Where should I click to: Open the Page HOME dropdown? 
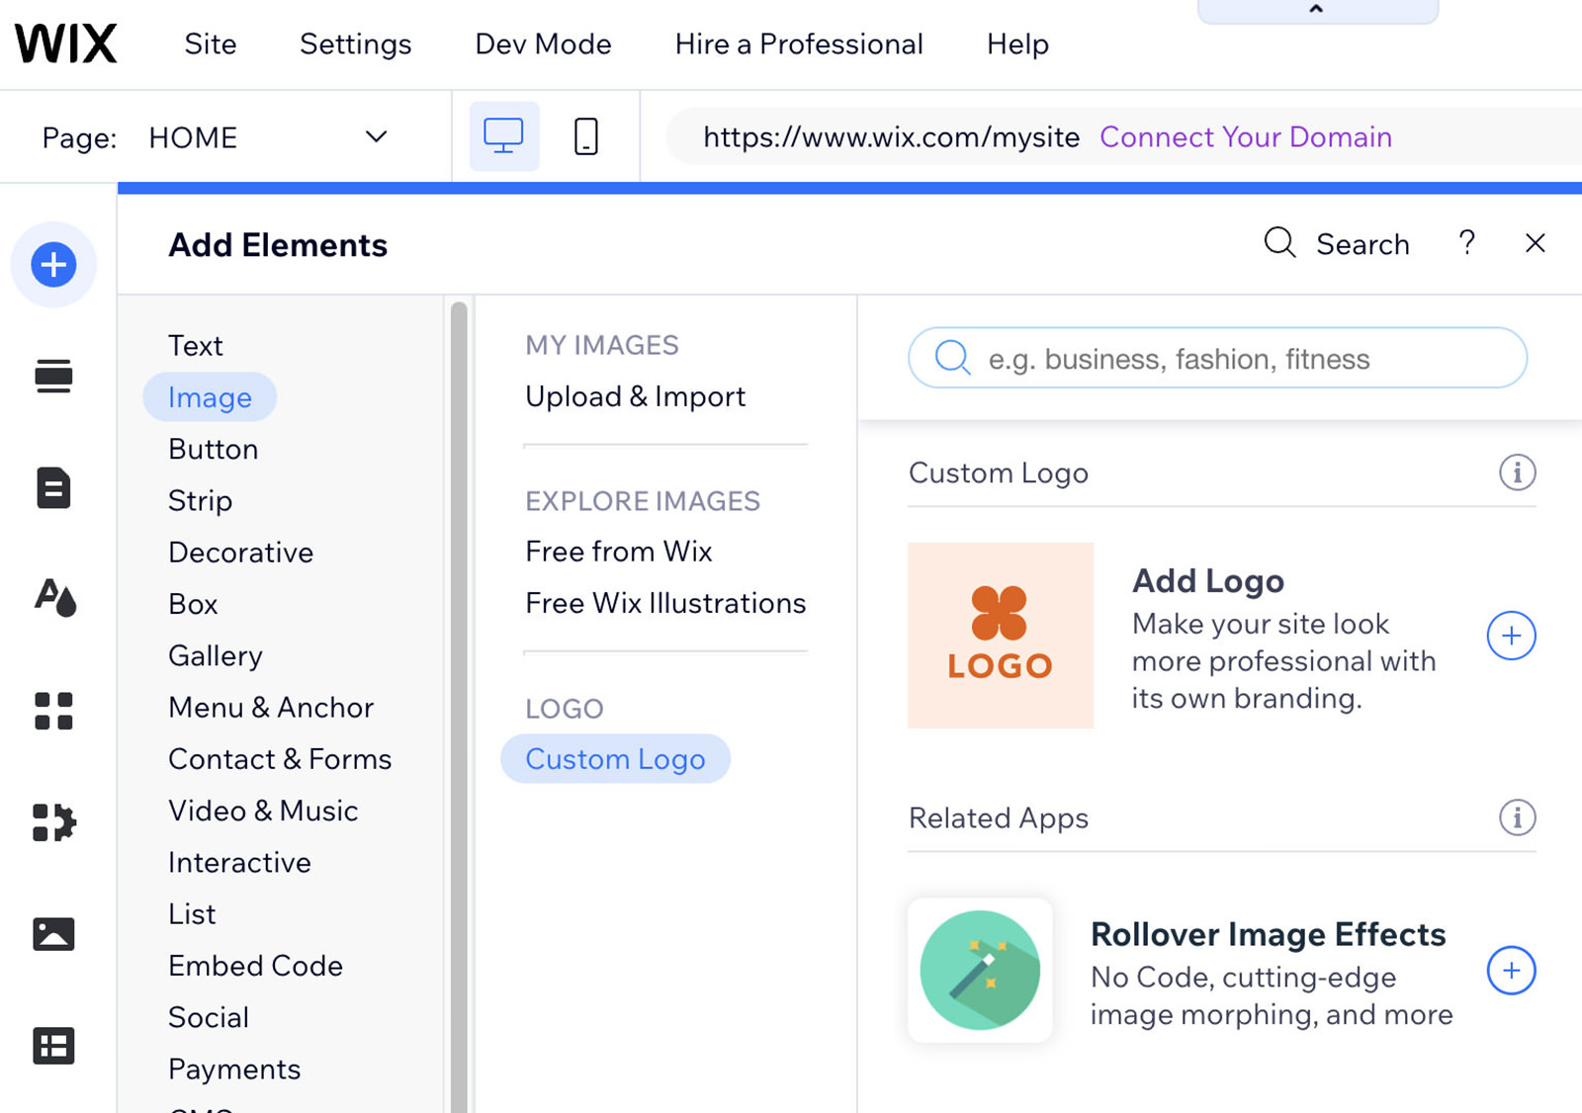[267, 137]
